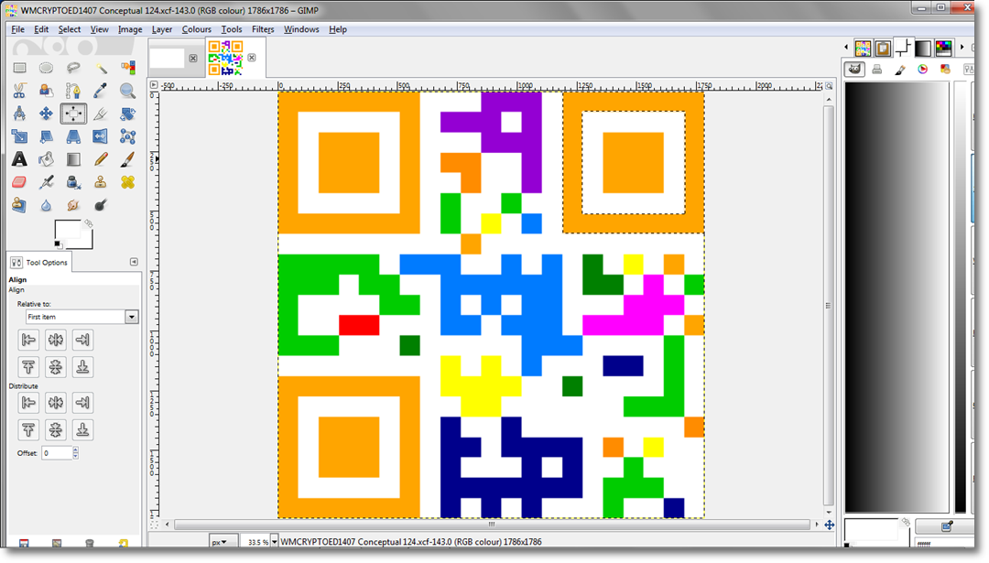Screen dimensions: 989x563
Task: Open the 'Relative to' First item dropdown
Action: (82, 317)
